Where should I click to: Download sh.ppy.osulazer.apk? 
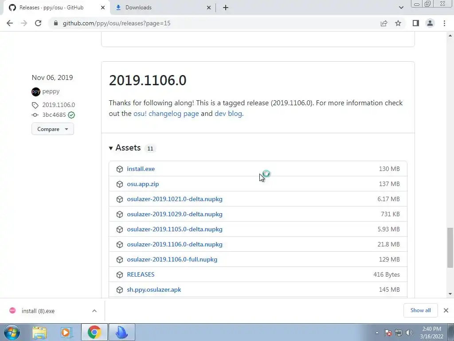(154, 289)
